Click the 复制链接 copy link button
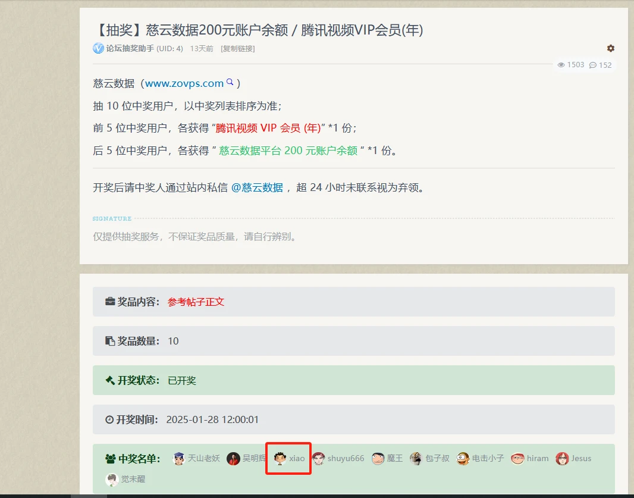The image size is (634, 498). click(238, 49)
